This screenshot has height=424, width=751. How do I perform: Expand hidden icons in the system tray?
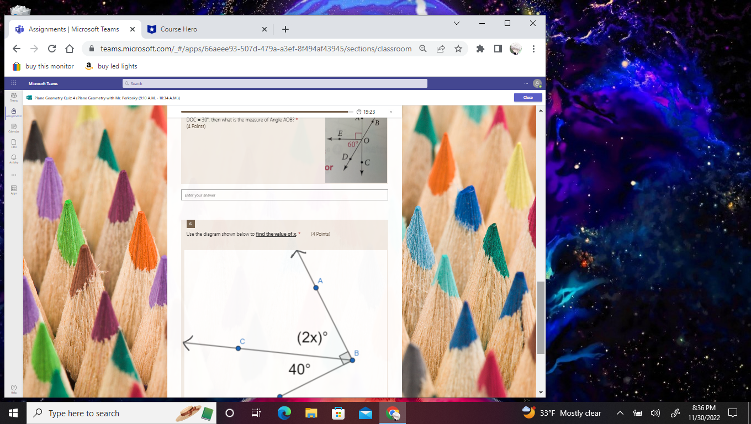pos(620,413)
